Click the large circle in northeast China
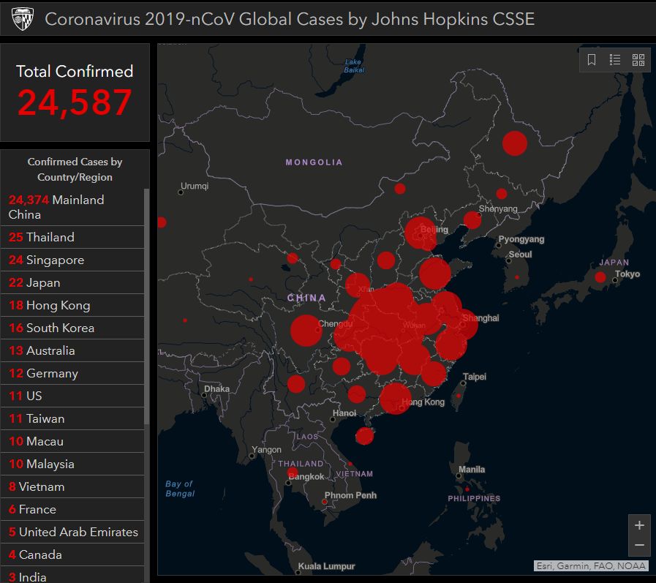This screenshot has width=656, height=583. pyautogui.click(x=515, y=143)
